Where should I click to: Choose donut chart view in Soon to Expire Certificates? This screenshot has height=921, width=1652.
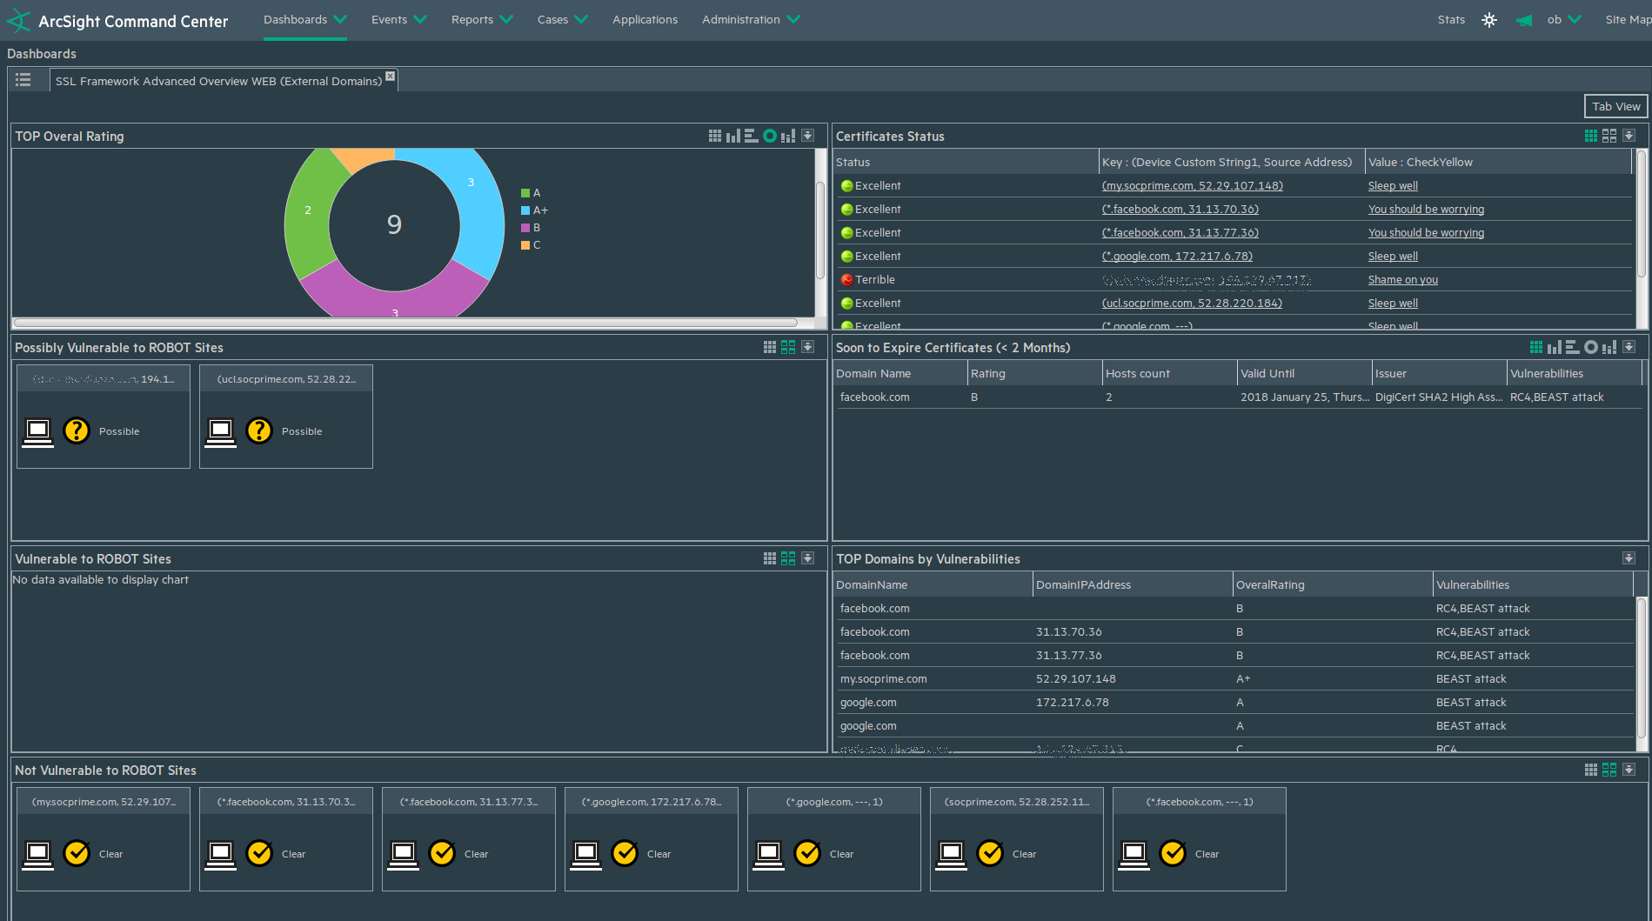[x=1590, y=348]
